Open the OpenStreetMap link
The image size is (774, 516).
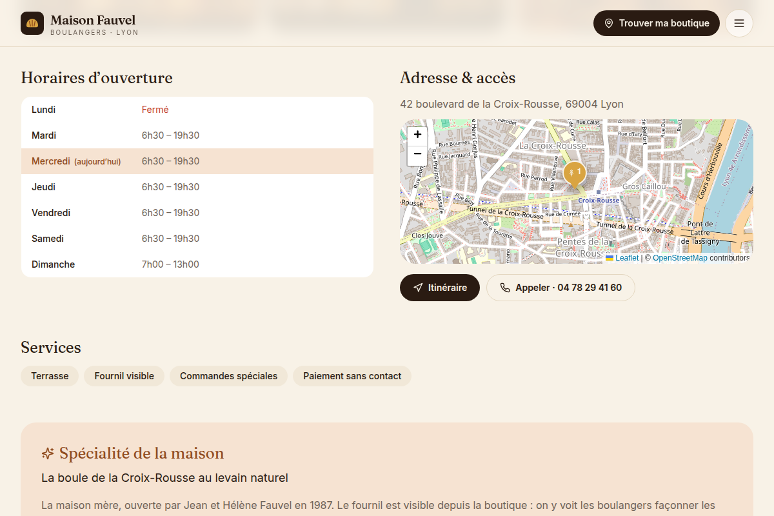coord(680,258)
